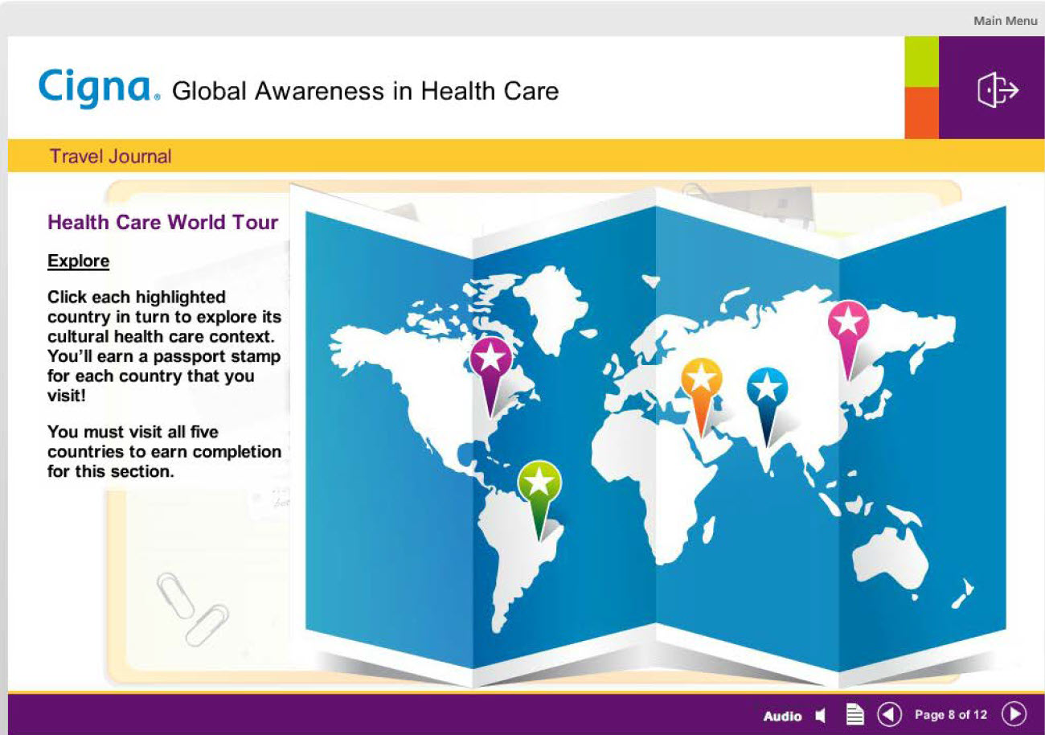The image size is (1045, 735).
Task: Click the Health Care World Tour title
Action: coord(164,222)
